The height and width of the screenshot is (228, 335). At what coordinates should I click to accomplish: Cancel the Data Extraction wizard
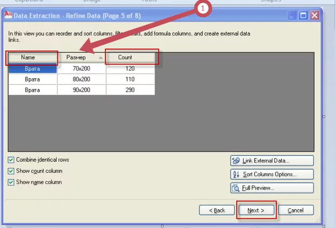(296, 210)
